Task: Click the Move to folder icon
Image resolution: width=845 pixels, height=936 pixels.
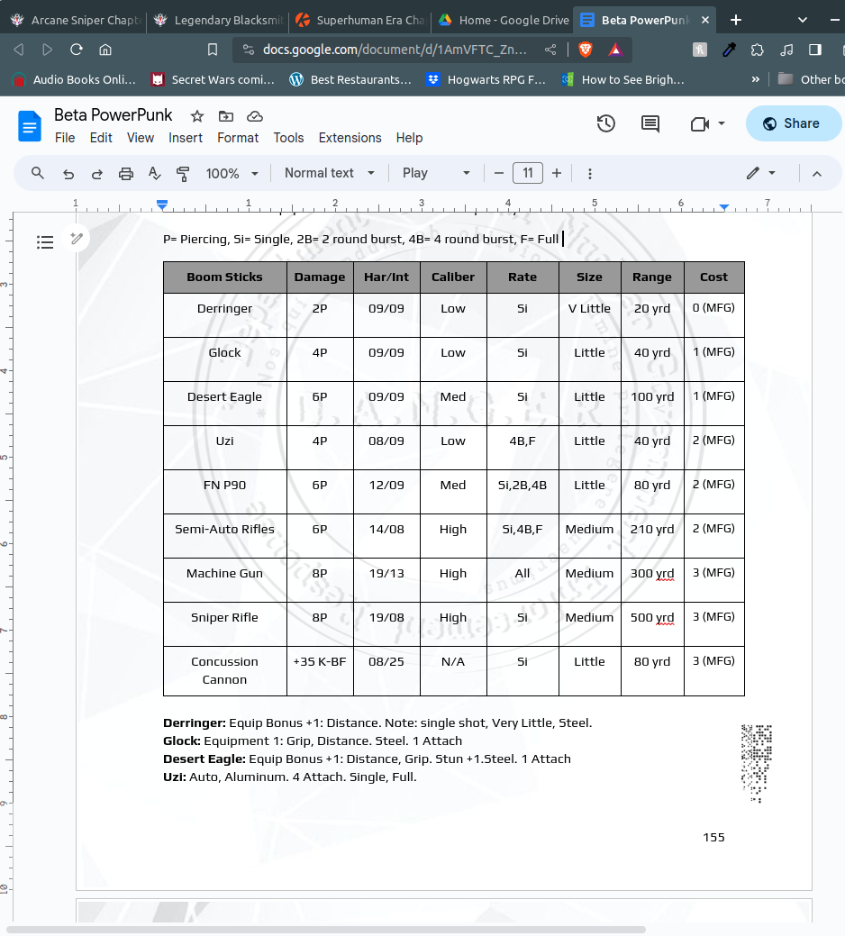Action: (x=226, y=116)
